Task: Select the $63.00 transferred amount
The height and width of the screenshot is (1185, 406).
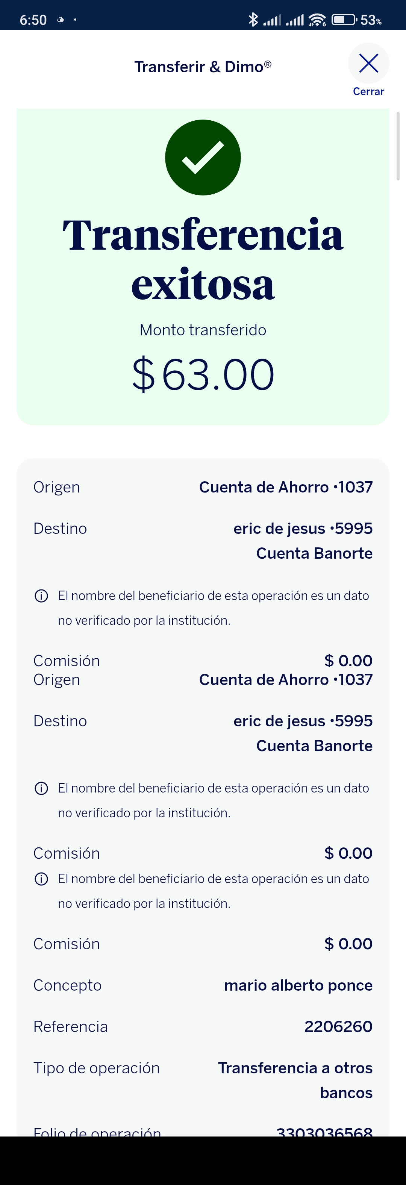Action: click(203, 374)
